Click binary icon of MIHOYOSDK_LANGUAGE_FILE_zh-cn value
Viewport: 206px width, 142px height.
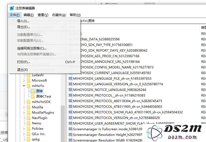pyautogui.click(x=70, y=78)
